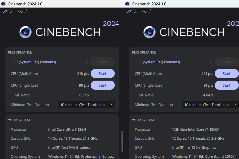This screenshot has width=239, height=159.
Task: Click the left window title Cinebench 2024.1.0
Action: pyautogui.click(x=25, y=4)
